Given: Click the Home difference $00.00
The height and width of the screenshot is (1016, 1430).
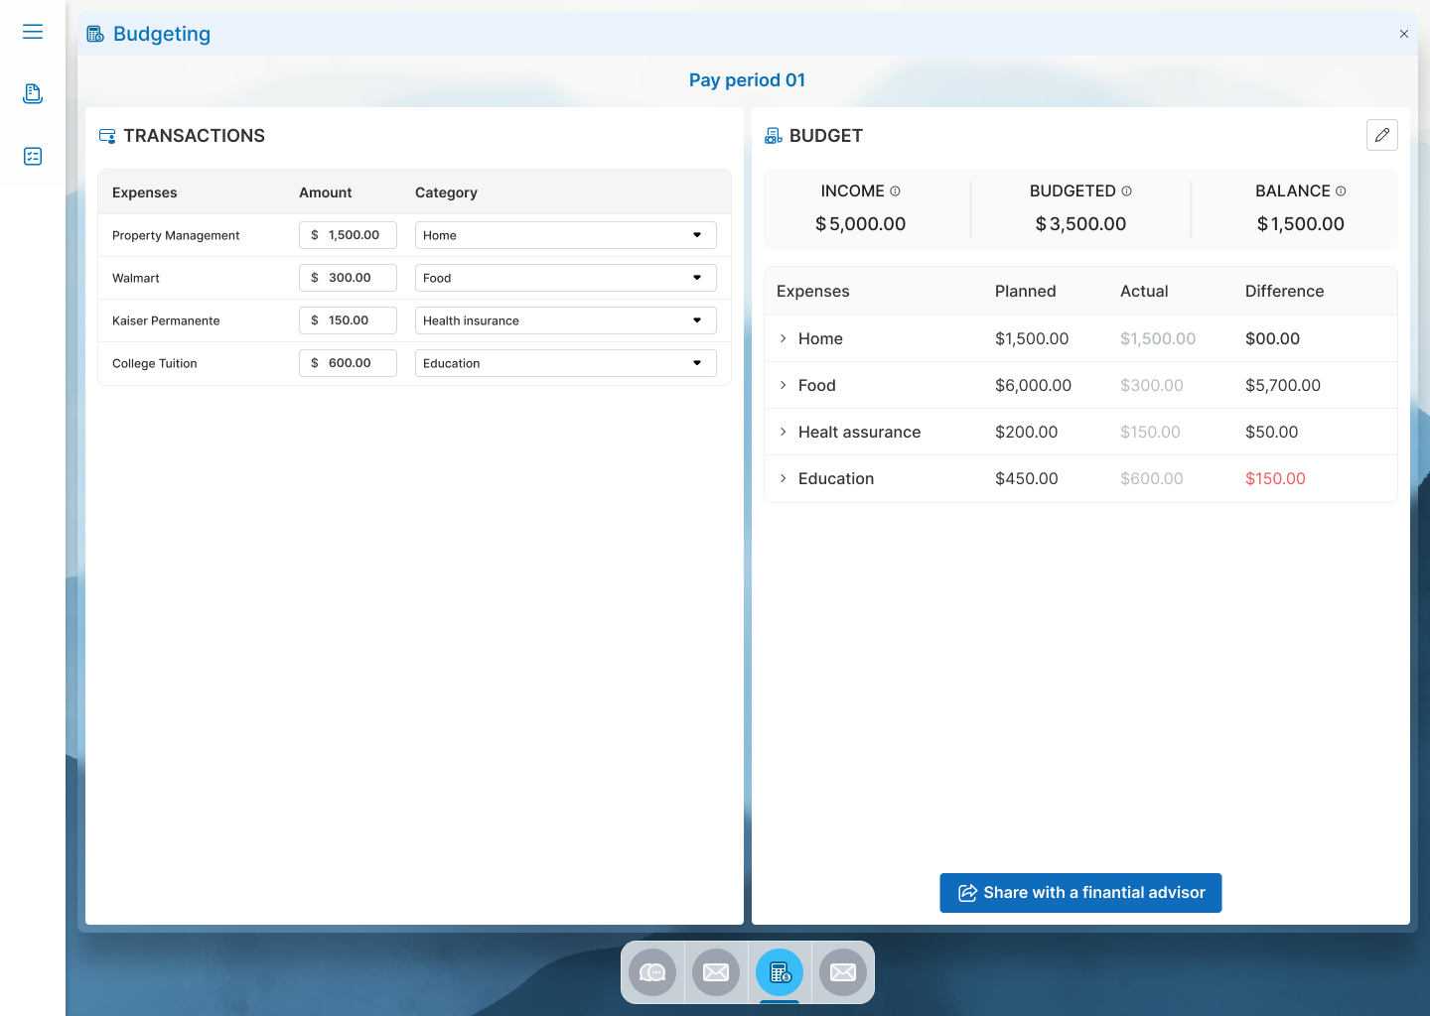Looking at the screenshot, I should click(x=1272, y=338).
